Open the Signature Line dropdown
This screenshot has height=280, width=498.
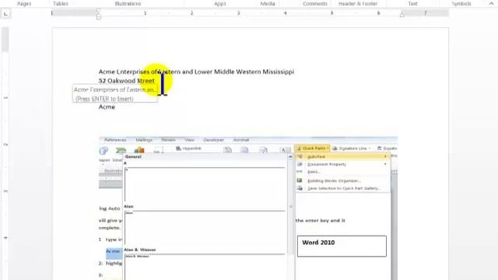(352, 149)
